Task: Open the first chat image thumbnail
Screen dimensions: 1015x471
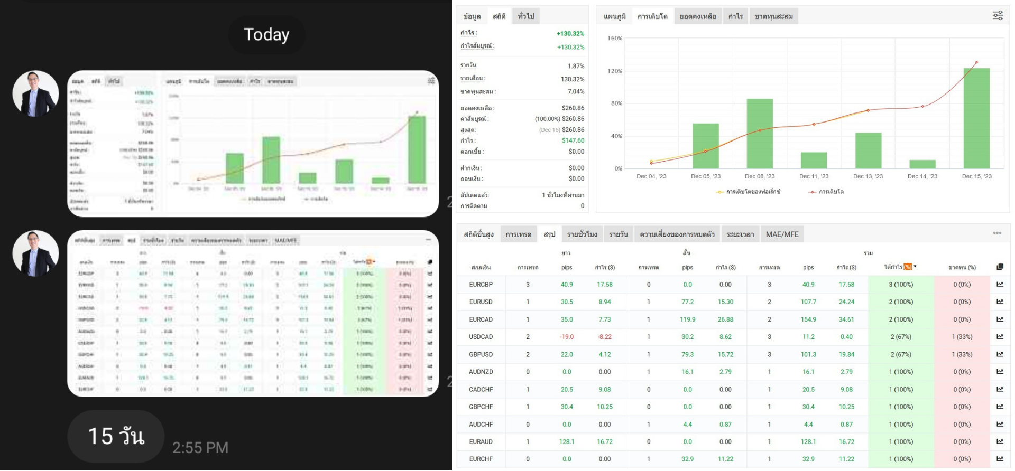Action: tap(253, 144)
